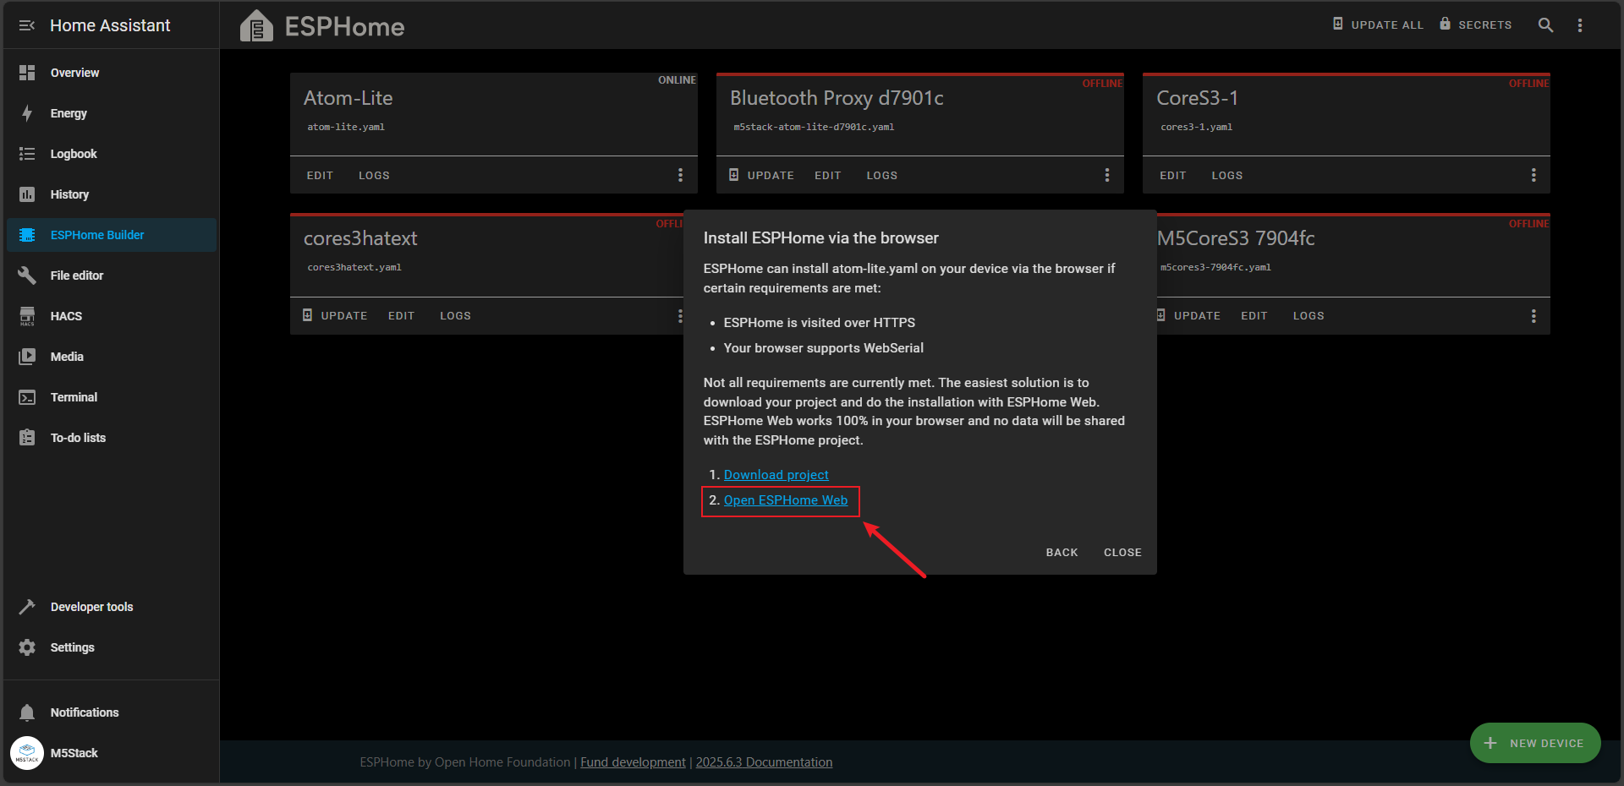Screen dimensions: 1624x786
Task: Edit the Bluetooth Proxy d7901c configuration
Action: coord(827,176)
